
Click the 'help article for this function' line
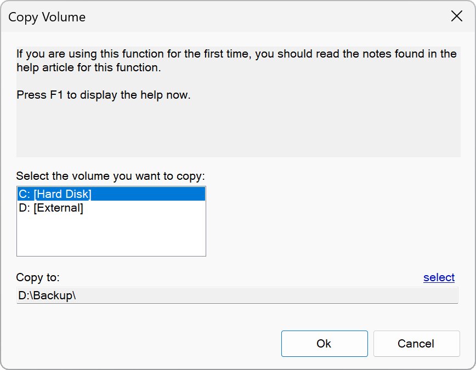coord(88,69)
